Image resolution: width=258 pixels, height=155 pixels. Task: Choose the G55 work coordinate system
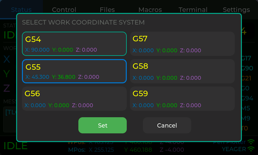point(74,71)
